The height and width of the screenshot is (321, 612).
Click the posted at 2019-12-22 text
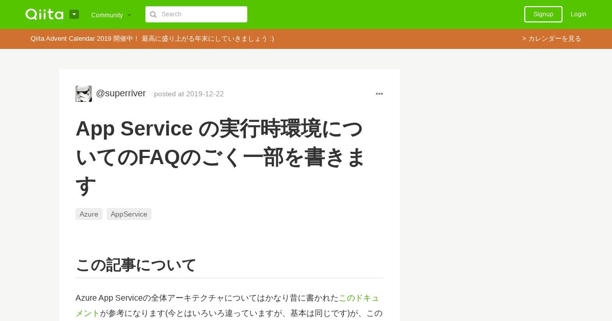[x=189, y=94]
